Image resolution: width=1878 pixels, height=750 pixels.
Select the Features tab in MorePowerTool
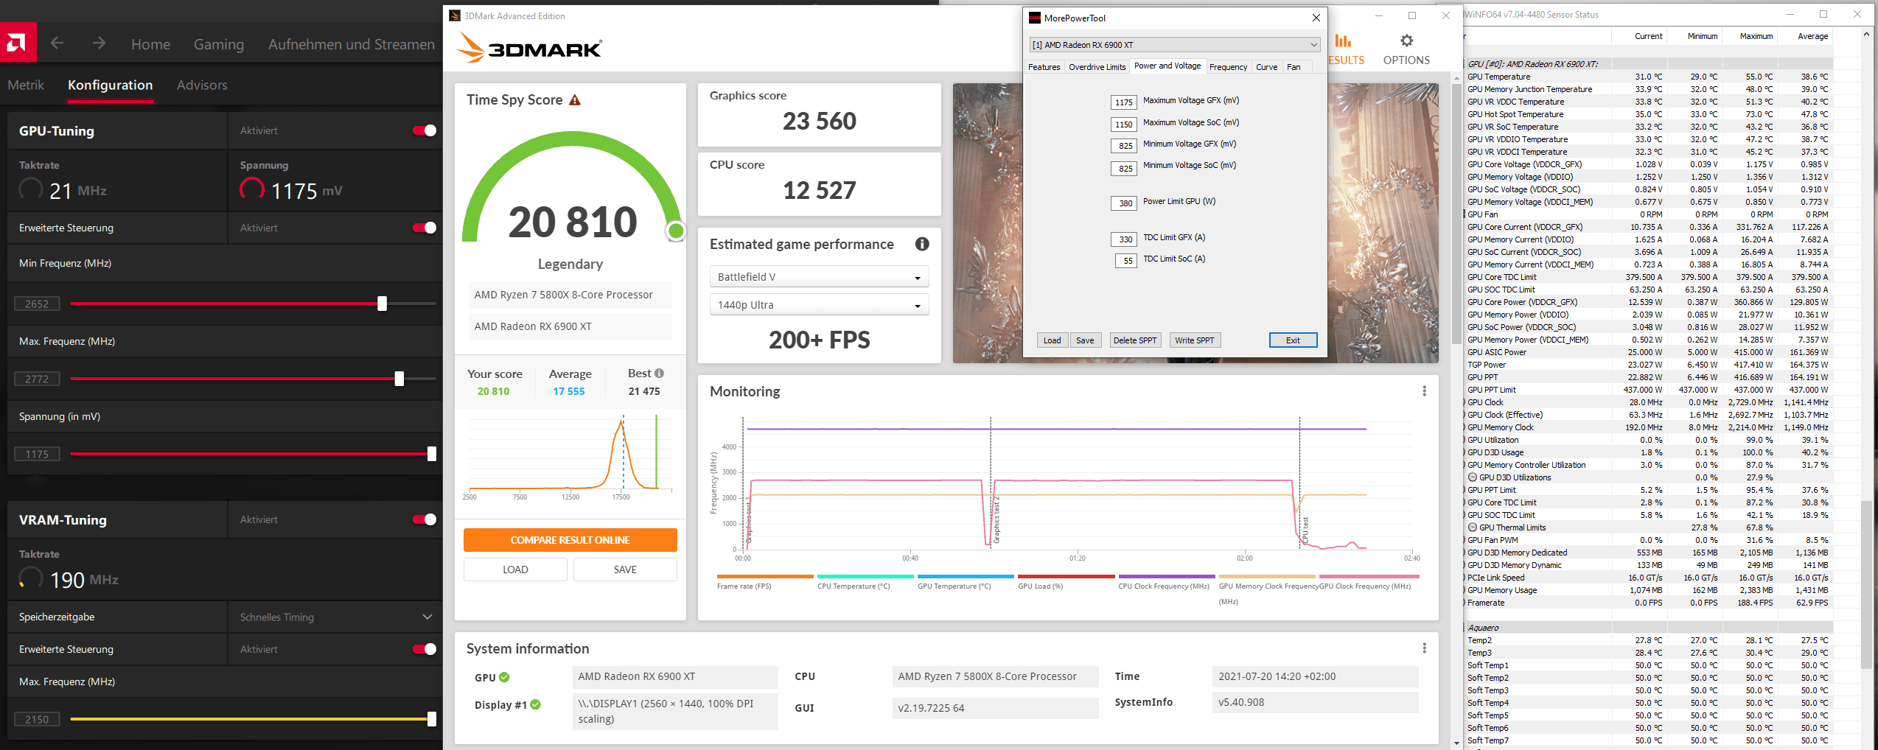click(1044, 67)
